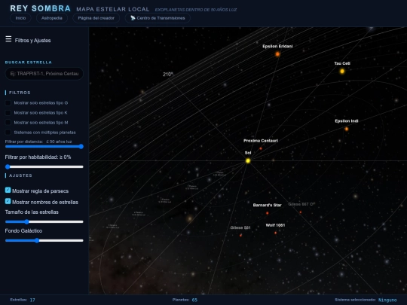407x305 pixels.
Task: Click the Sol star at the map center
Action: pos(248,161)
